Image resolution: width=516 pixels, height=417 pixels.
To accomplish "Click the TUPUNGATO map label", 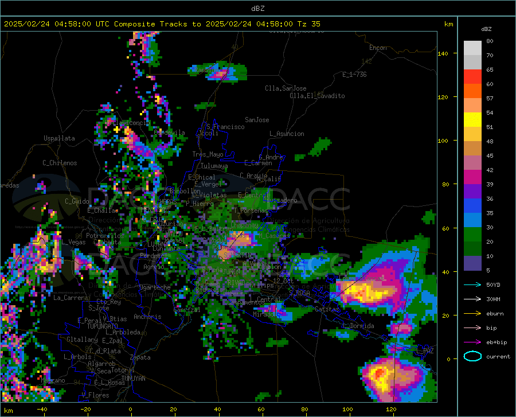I will point(103,326).
